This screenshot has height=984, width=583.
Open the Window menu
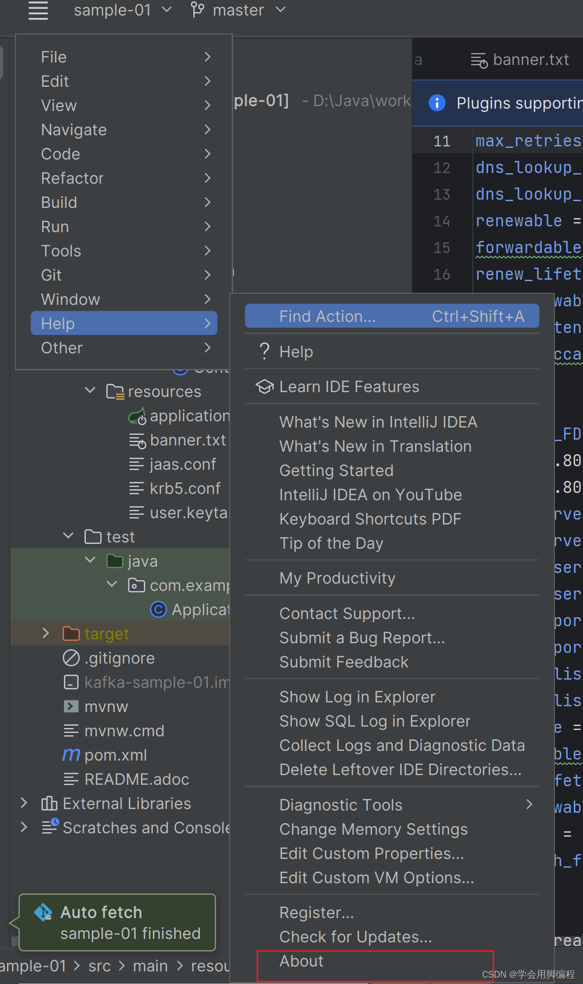[x=124, y=299]
